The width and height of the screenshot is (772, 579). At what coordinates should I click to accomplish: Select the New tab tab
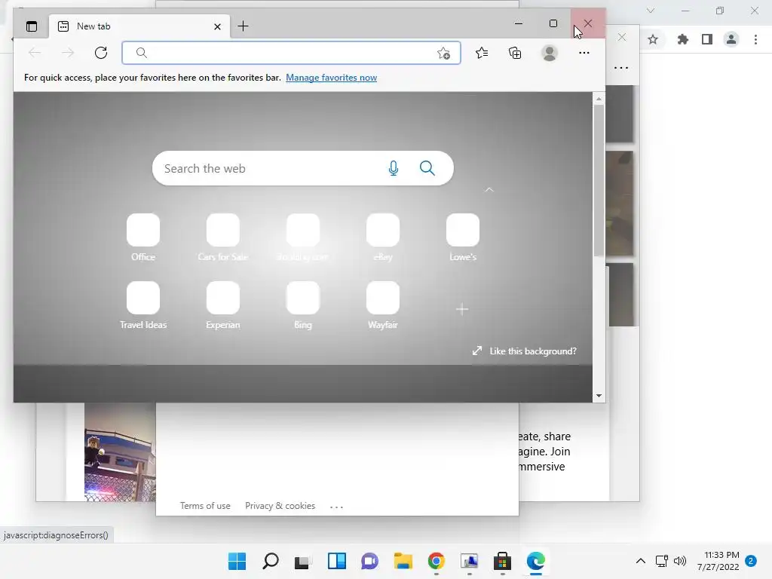coord(139,26)
